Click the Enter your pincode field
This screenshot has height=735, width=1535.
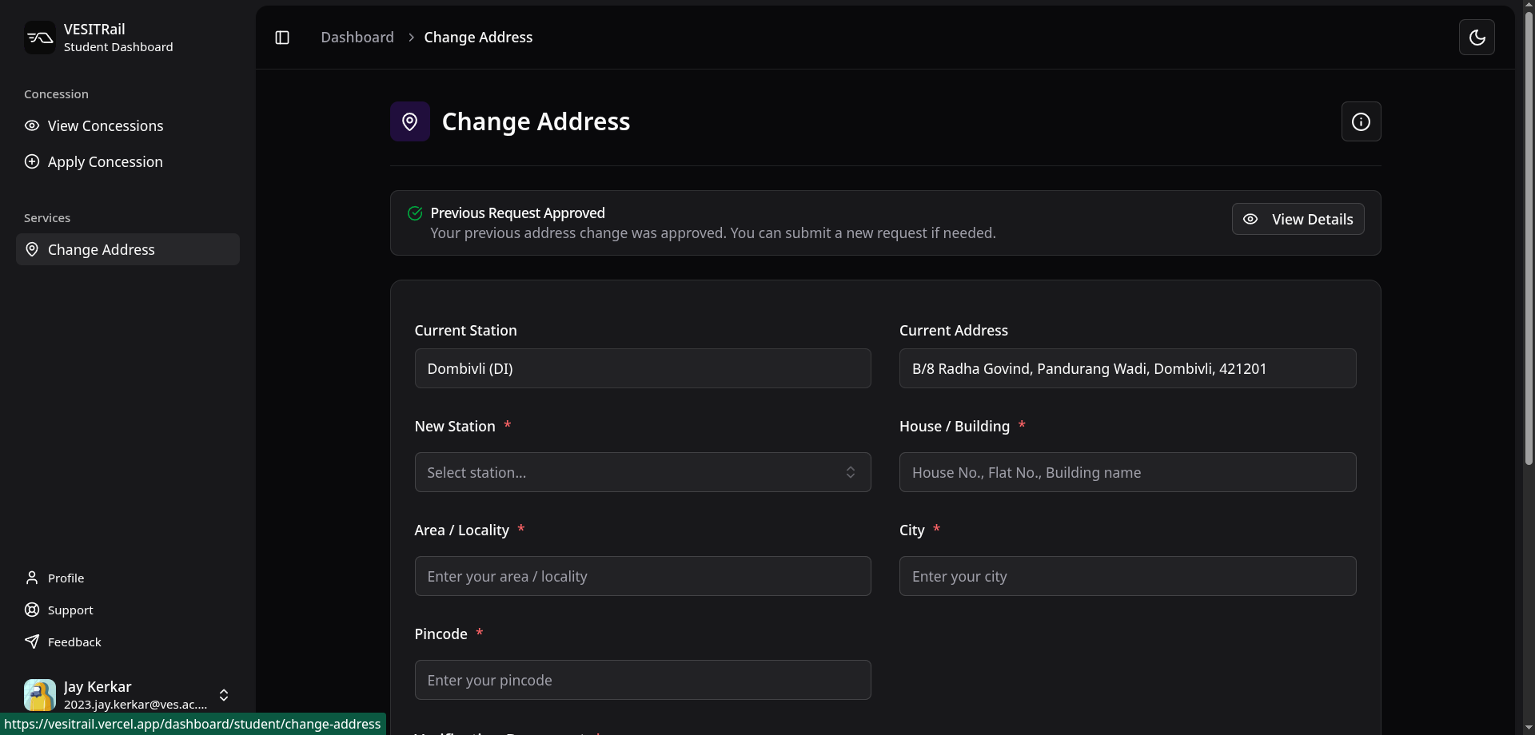pyautogui.click(x=642, y=680)
